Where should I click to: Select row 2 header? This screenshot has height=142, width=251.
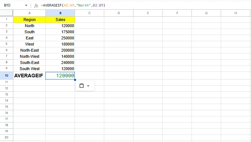pyautogui.click(x=6, y=25)
